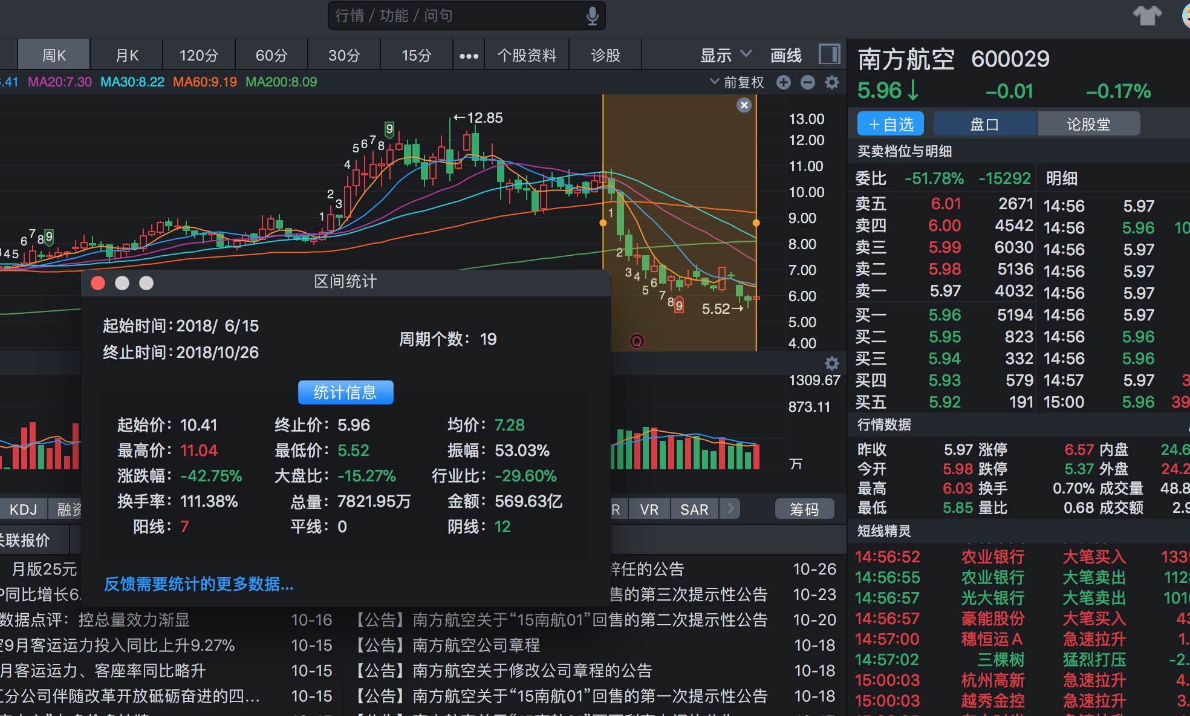
Task: Switch to 周K timeframe tab
Action: (x=54, y=55)
